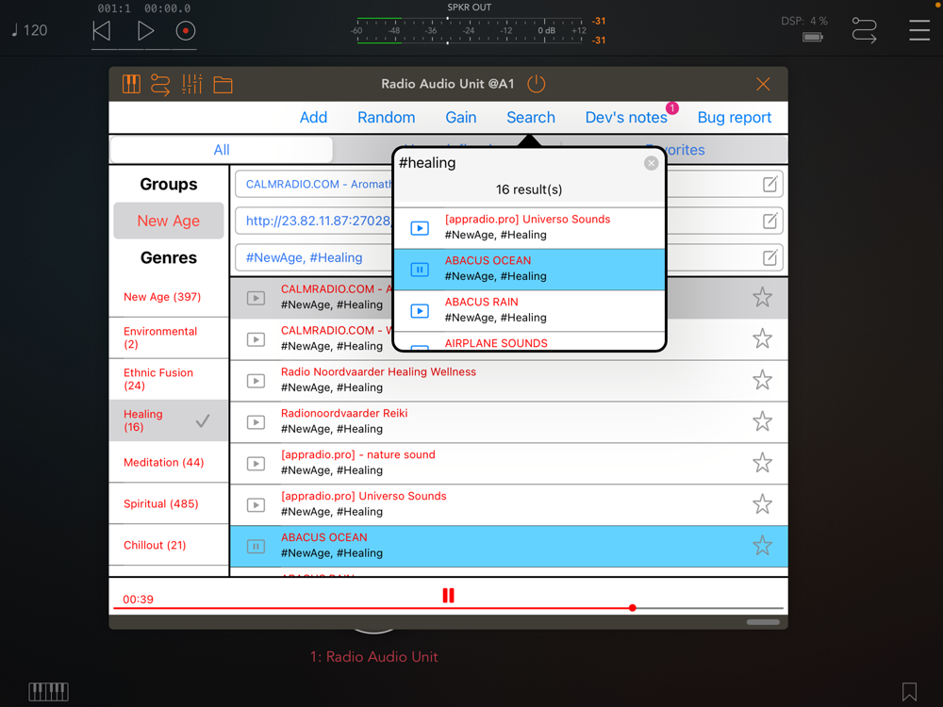Click the #NewAge, #Healing tags field

509,258
